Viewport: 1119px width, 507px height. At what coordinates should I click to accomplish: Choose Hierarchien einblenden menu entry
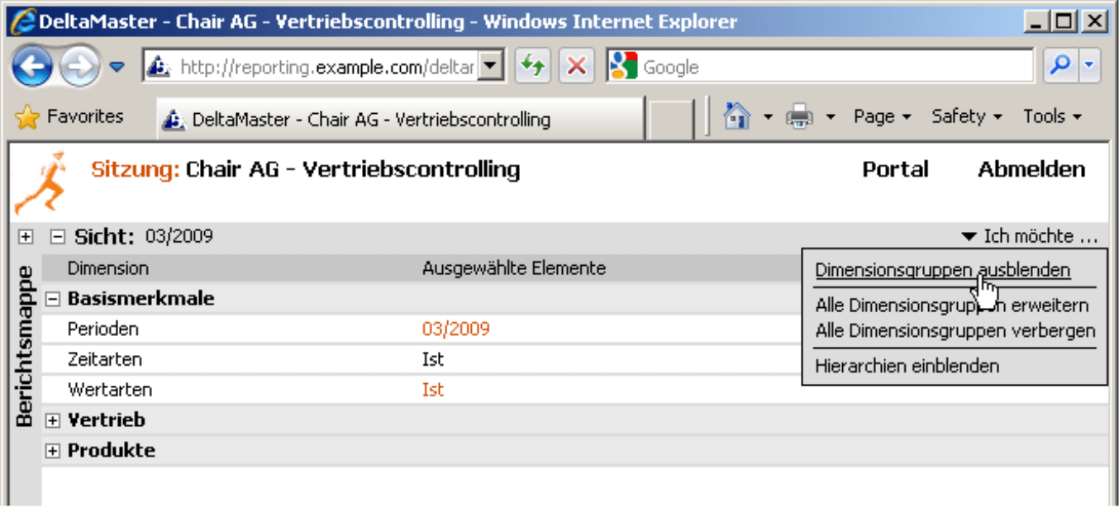pyautogui.click(x=907, y=366)
